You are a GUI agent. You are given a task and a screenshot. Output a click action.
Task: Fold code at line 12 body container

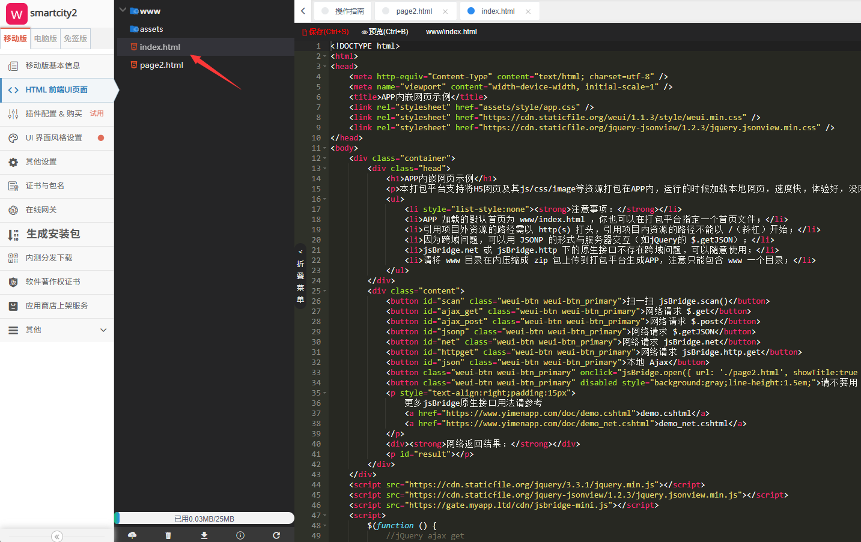click(325, 158)
